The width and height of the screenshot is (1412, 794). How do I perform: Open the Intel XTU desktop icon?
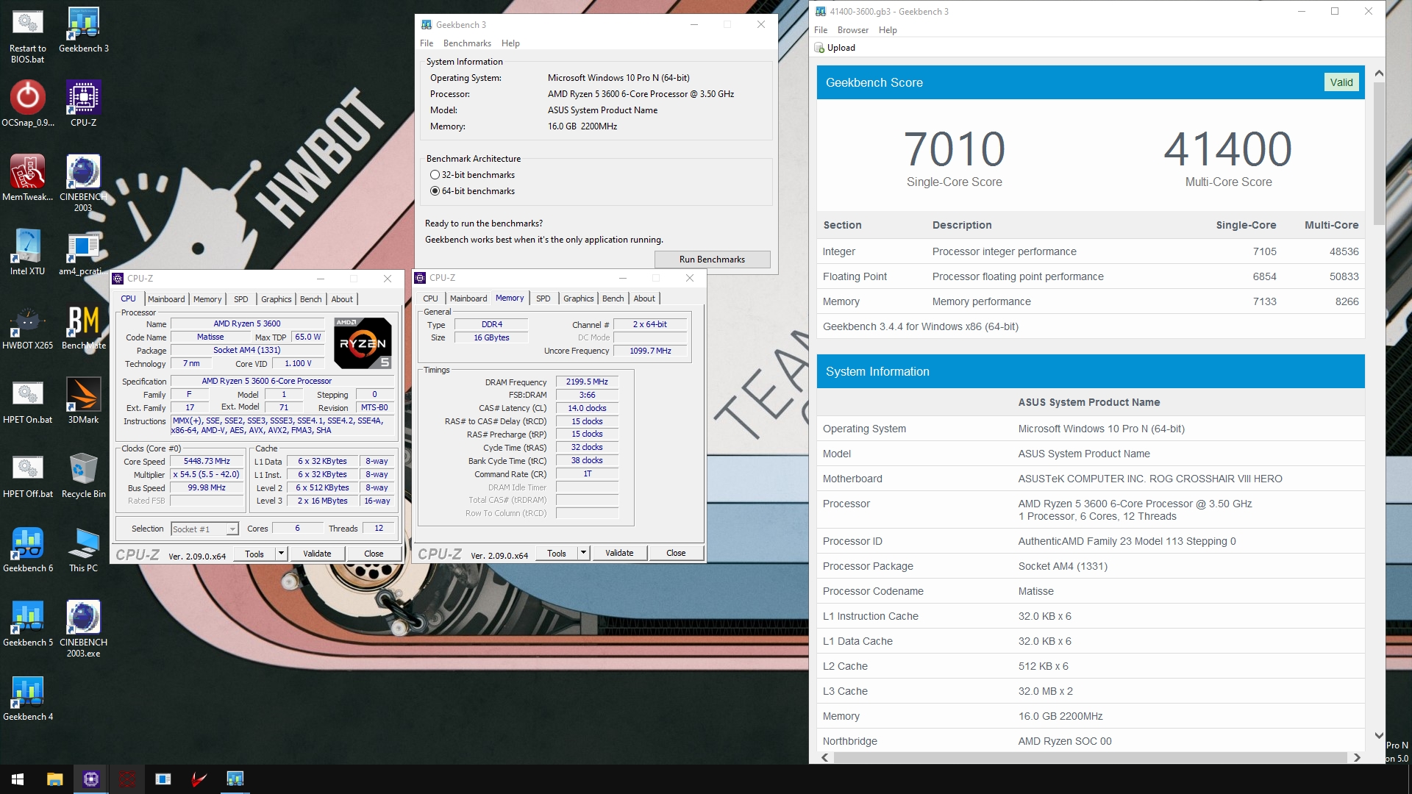pyautogui.click(x=28, y=252)
